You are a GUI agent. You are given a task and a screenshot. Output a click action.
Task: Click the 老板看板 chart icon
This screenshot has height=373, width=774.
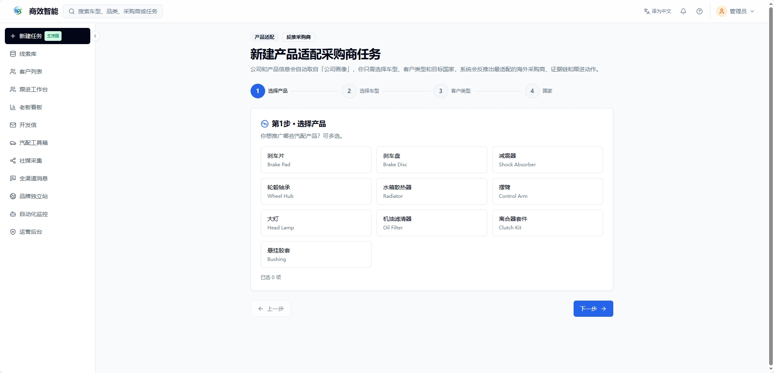(x=13, y=107)
